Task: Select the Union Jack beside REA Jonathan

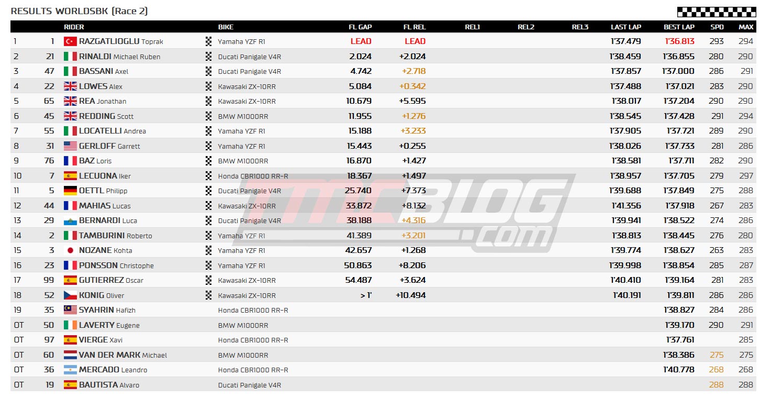Action: tap(70, 101)
